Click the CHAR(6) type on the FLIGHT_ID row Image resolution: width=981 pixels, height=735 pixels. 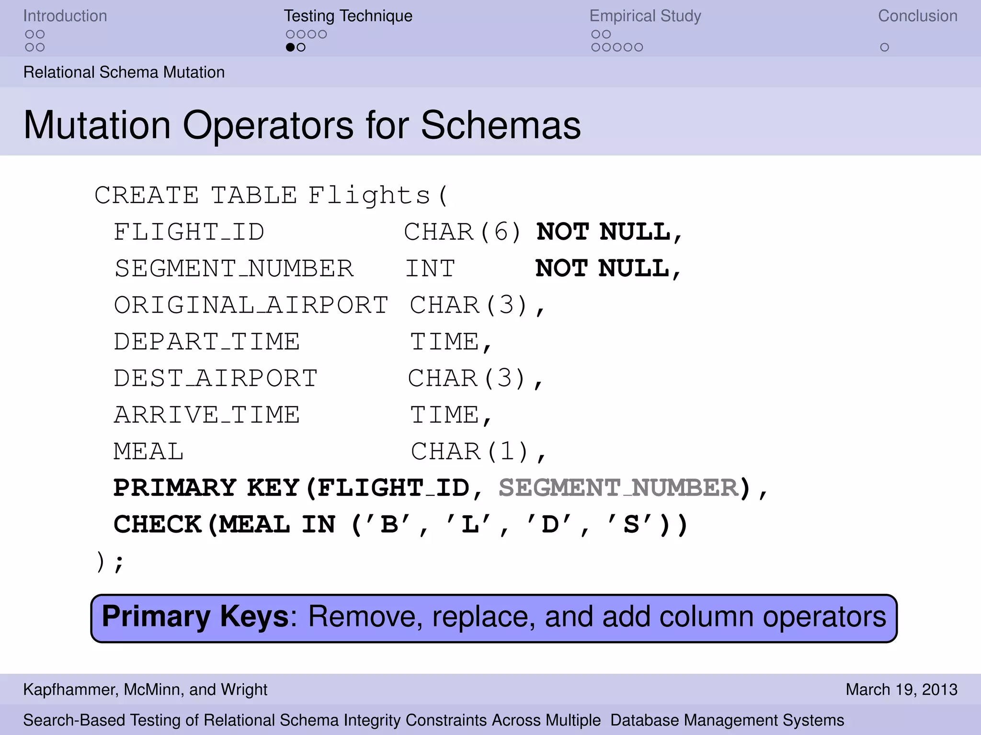[462, 233]
